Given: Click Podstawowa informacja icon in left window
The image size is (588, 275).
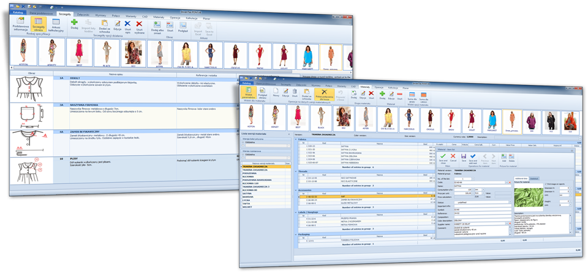Looking at the screenshot, I should click(x=20, y=23).
